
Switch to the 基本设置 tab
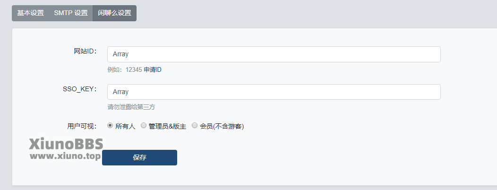point(30,13)
